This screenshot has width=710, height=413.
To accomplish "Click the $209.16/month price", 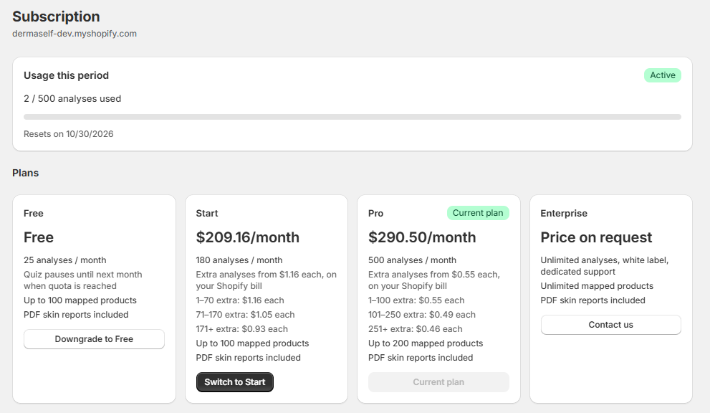I will click(x=247, y=237).
